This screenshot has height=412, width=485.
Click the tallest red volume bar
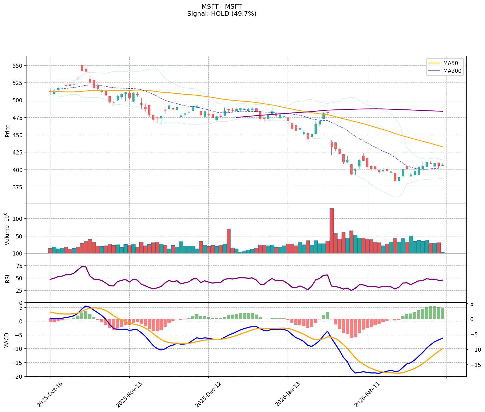pos(331,231)
